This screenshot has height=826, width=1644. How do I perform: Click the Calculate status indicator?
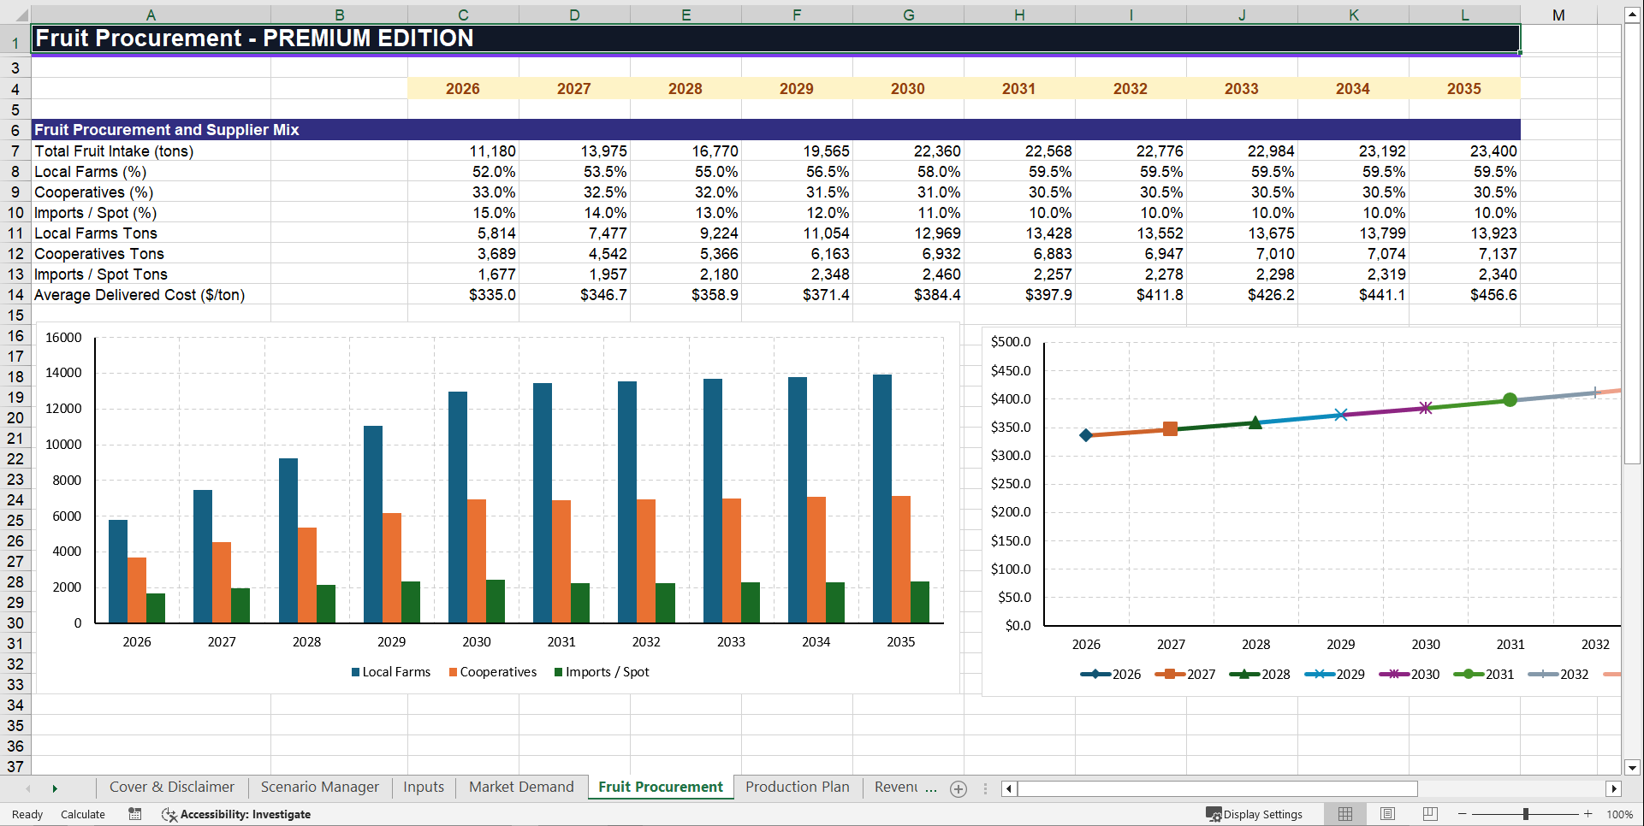(x=83, y=814)
